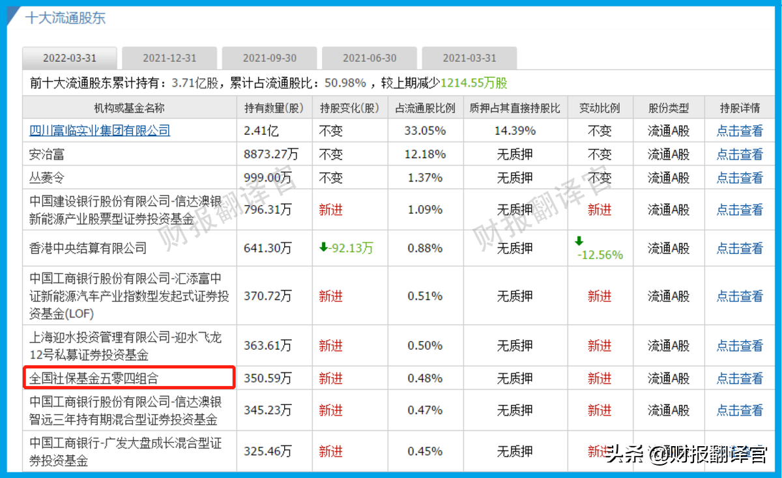Open the 2021-09-30 reporting period tab

pyautogui.click(x=269, y=58)
